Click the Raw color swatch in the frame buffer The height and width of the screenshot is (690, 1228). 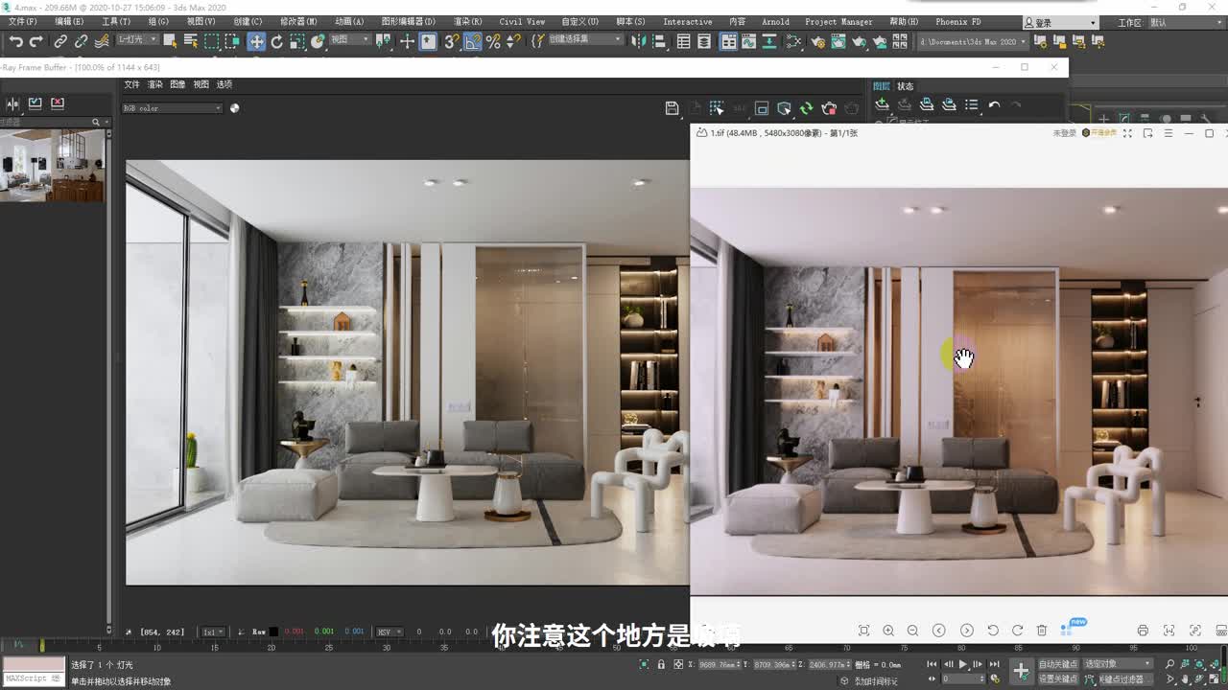tap(273, 631)
